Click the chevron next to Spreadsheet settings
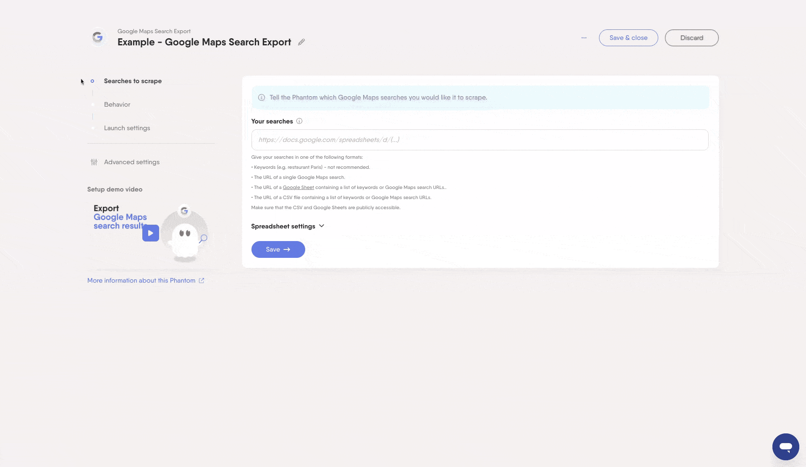 322,226
